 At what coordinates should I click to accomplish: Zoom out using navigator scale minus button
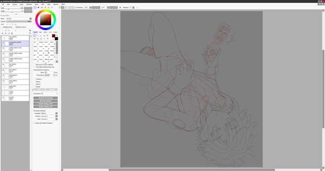[25, 8]
